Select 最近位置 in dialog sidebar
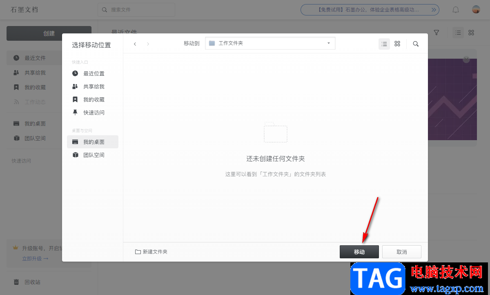Image resolution: width=490 pixels, height=295 pixels. click(93, 73)
